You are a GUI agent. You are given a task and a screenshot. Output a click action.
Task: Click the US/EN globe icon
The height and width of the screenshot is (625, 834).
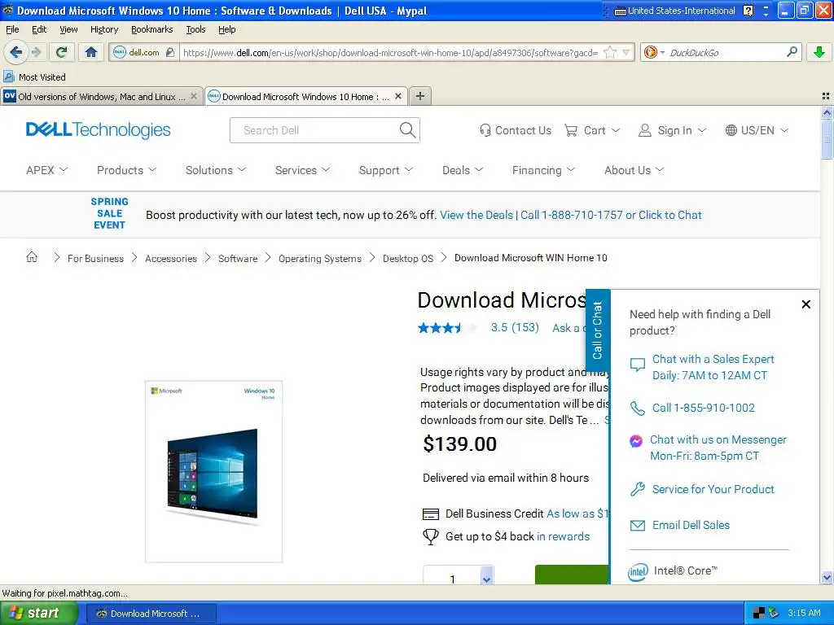[731, 130]
